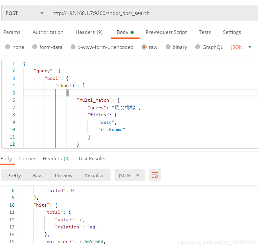Screen dimensions: 258x248
Task: Select x-www-form-urlencoded body option
Action: [x=73, y=47]
